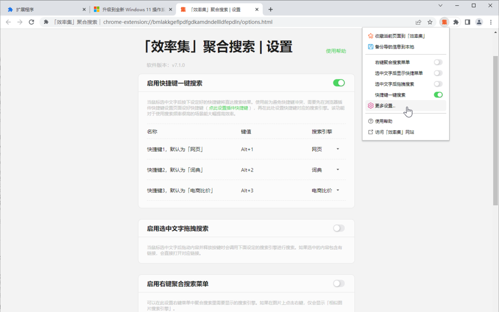Enable the 启用右键聚合搜索菜单 switch
The image size is (499, 312).
click(x=338, y=283)
